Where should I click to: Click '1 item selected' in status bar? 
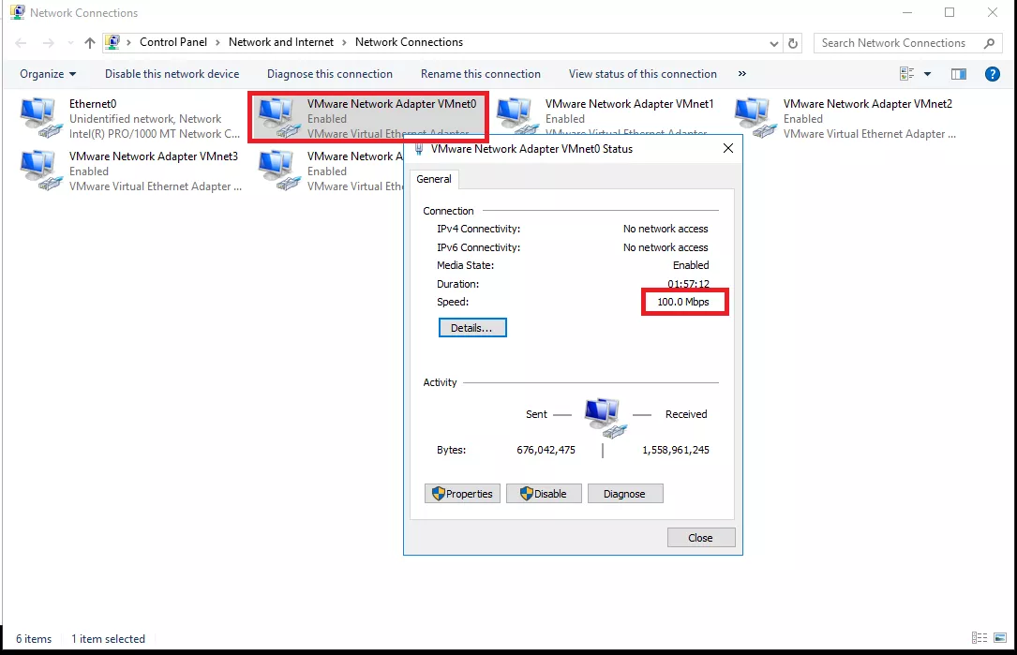coord(109,639)
